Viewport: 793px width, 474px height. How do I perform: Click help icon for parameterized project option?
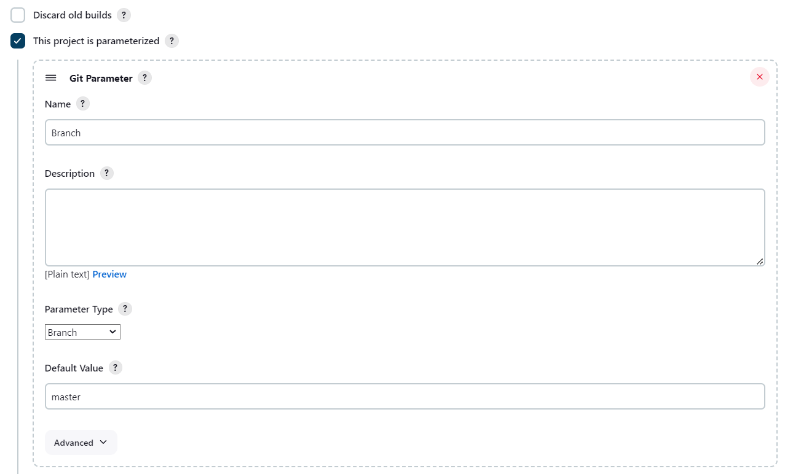tap(172, 41)
